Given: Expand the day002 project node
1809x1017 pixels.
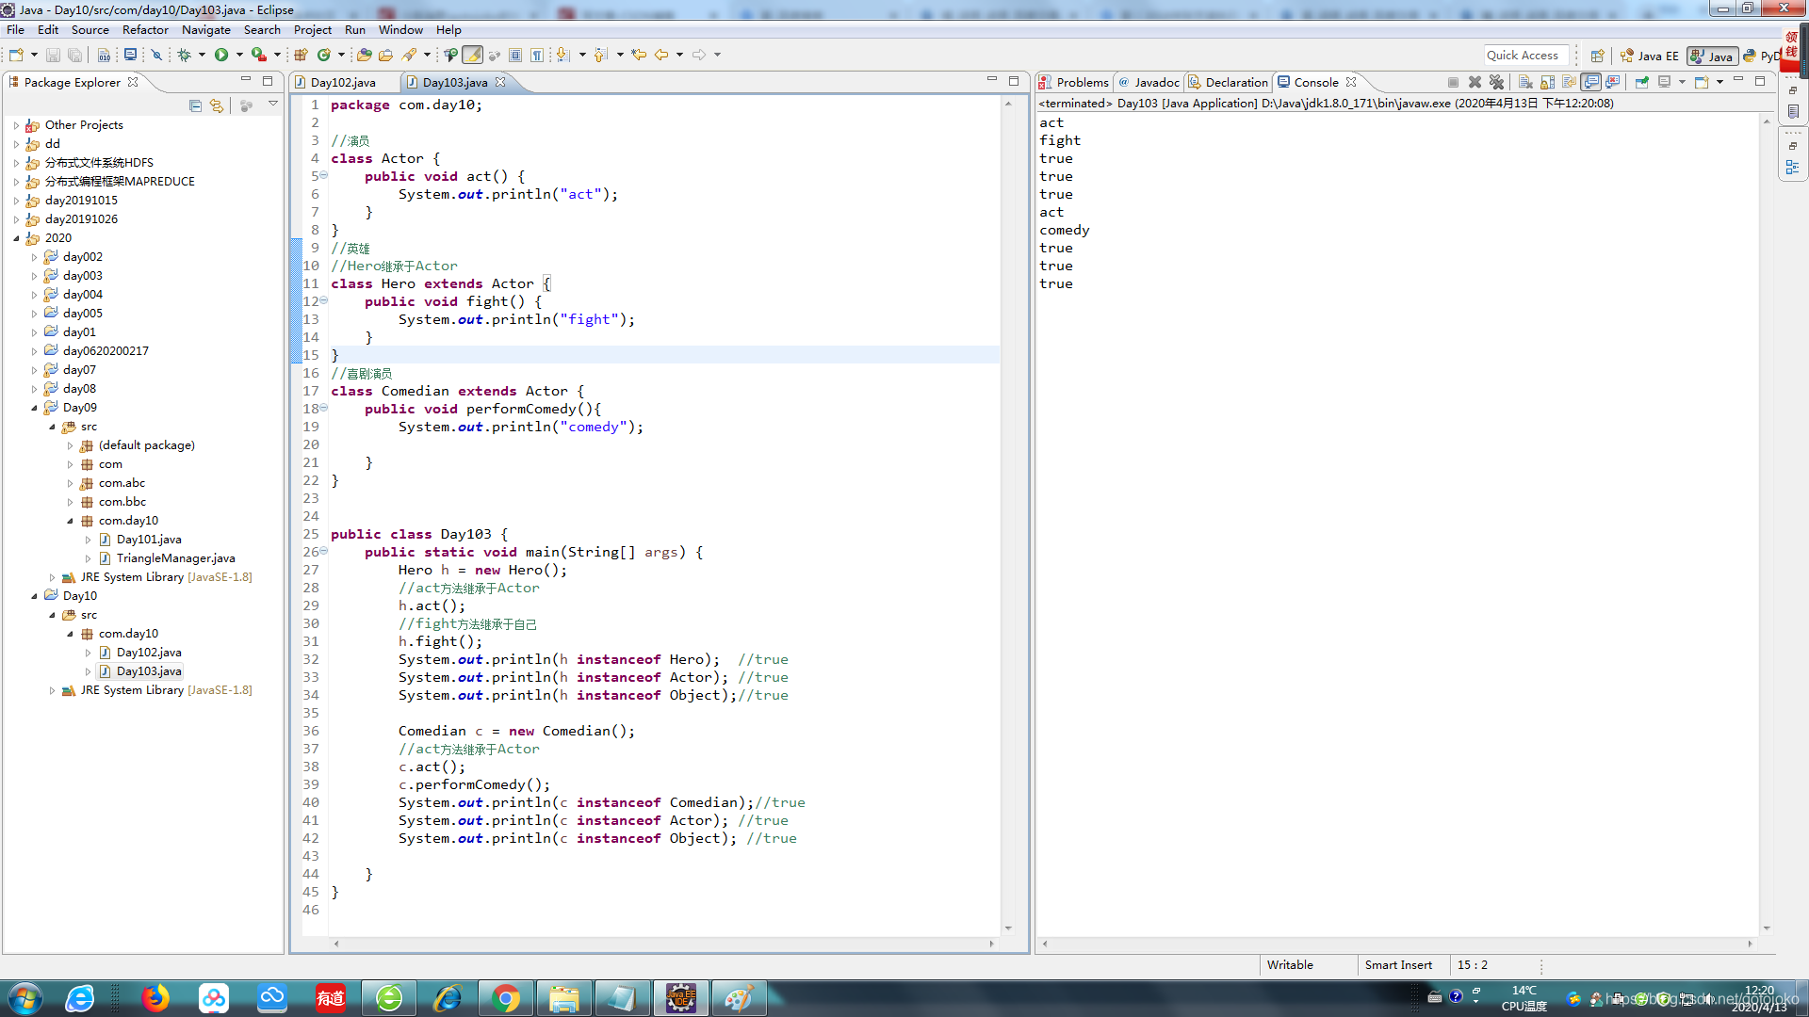Looking at the screenshot, I should coord(34,257).
